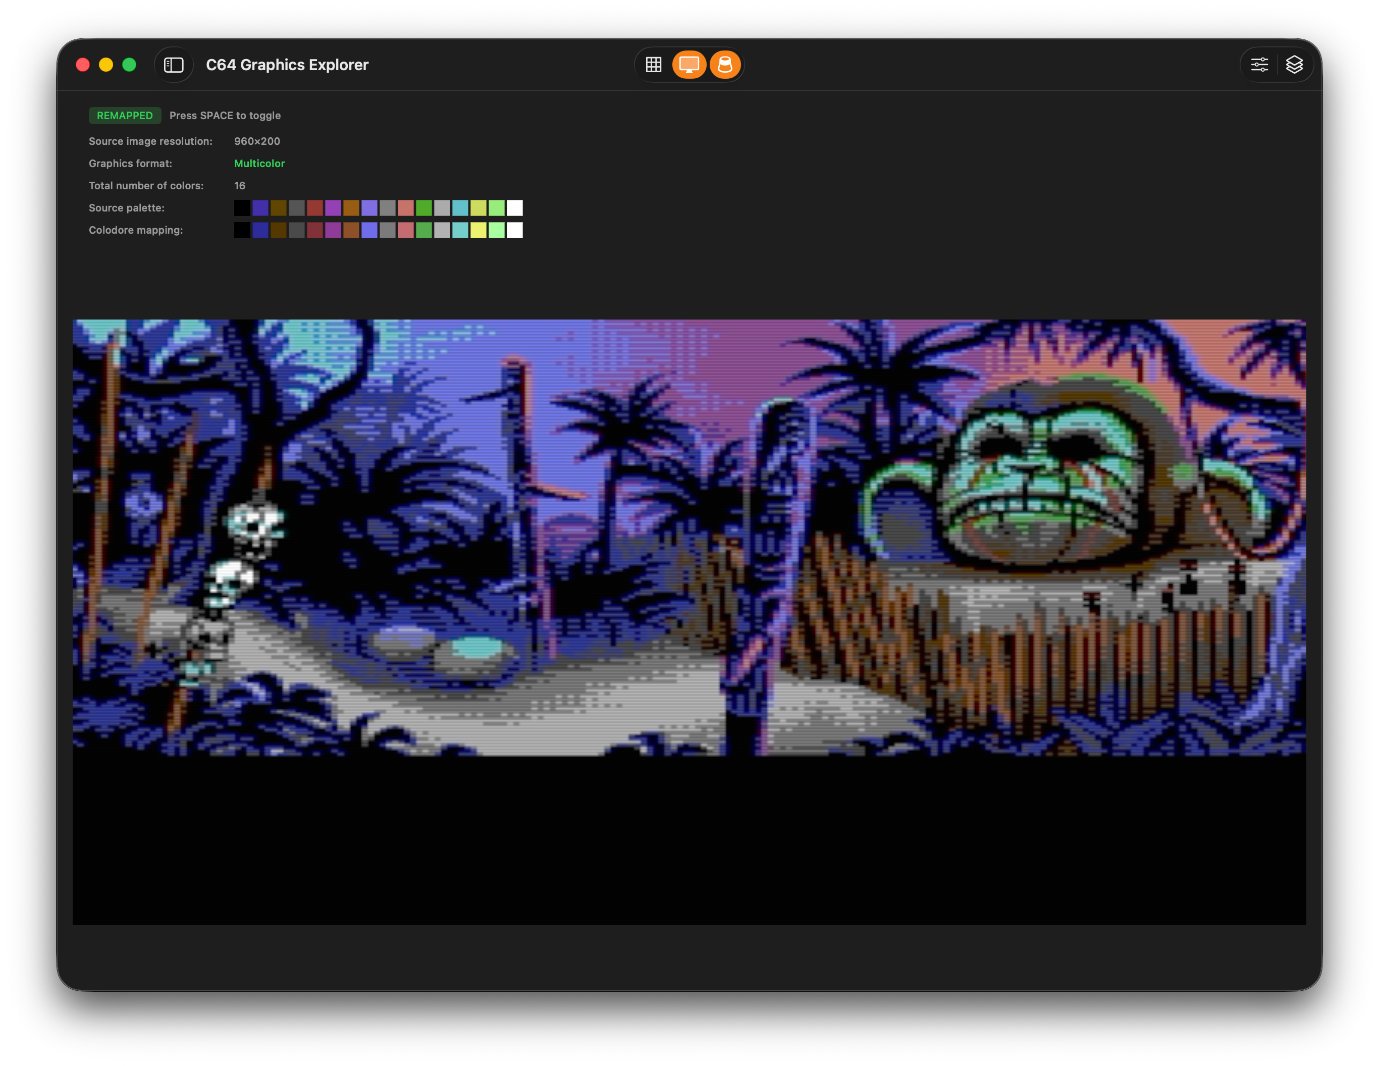Click the Multicolor graphics format text

[x=259, y=164]
